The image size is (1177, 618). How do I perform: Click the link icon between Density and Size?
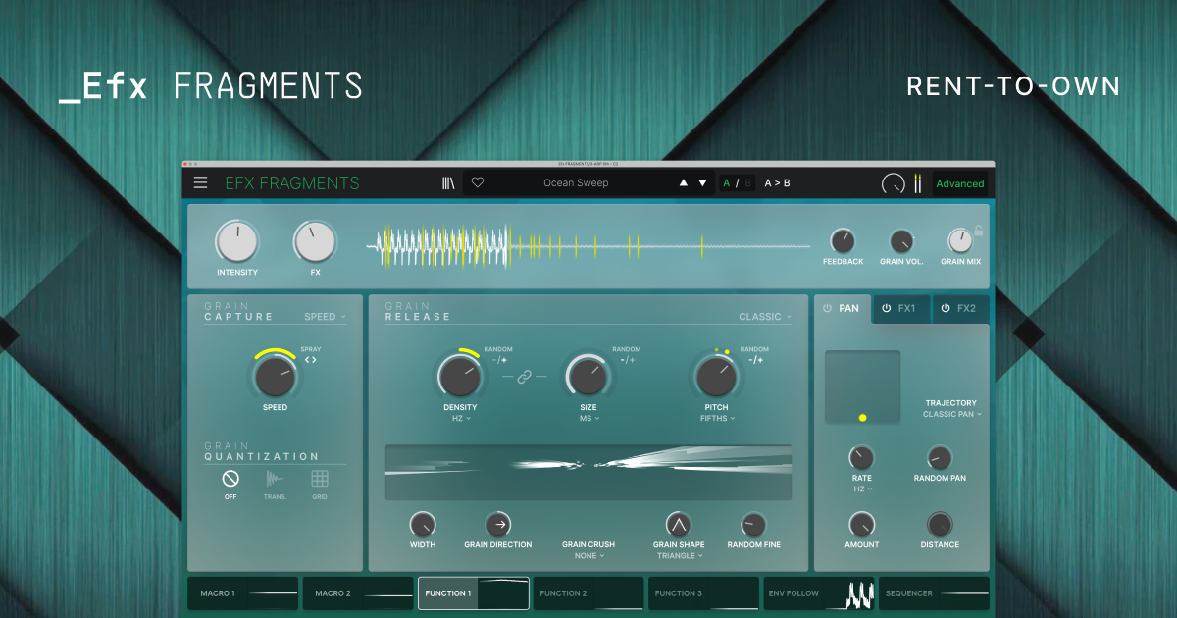[524, 378]
